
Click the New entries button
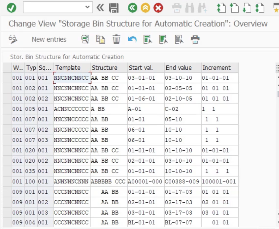(49, 39)
